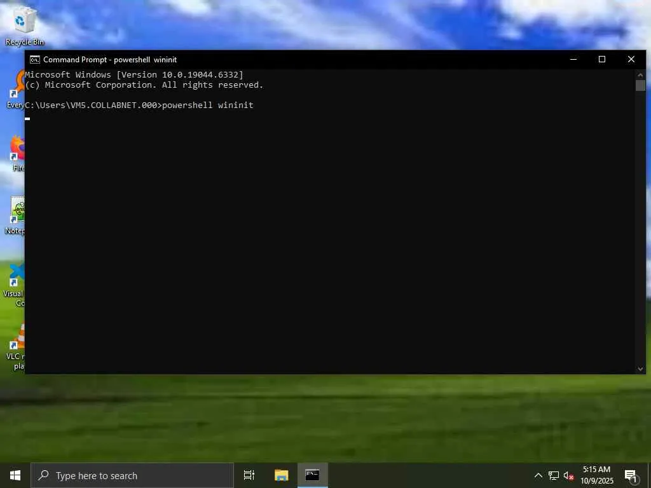Select the Command Prompt taskbar button
The width and height of the screenshot is (651, 488).
pyautogui.click(x=313, y=475)
